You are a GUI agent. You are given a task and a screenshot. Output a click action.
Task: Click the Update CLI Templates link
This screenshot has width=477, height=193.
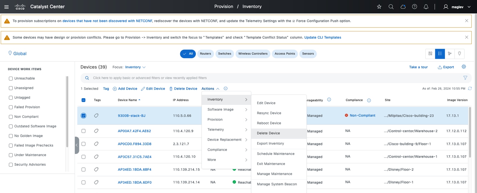(323, 37)
